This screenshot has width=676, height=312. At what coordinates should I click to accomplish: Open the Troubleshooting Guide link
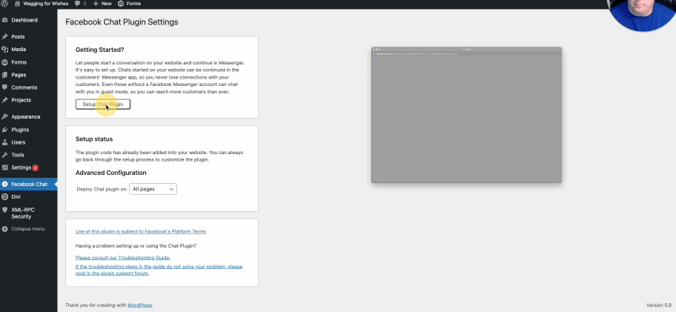pos(123,258)
